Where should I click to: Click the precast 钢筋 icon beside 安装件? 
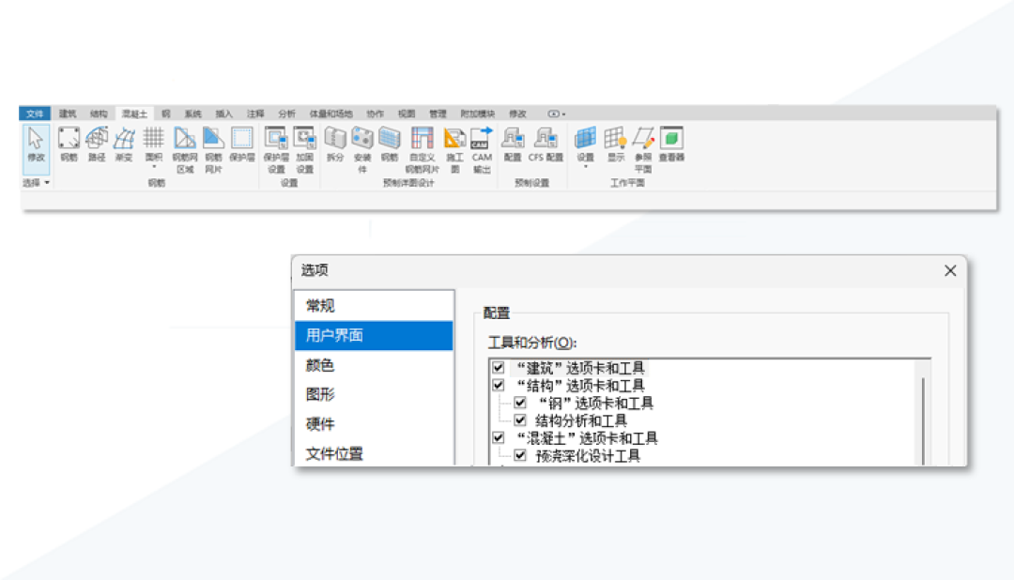click(x=390, y=145)
